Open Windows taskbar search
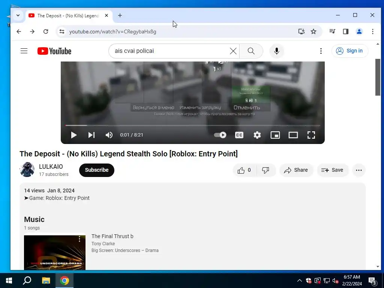This screenshot has width=384, height=288. (27, 280)
